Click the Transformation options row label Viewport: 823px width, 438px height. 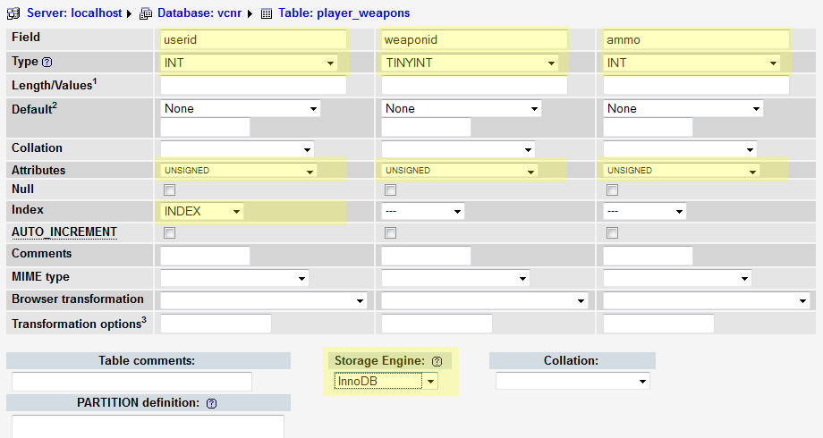pyautogui.click(x=80, y=323)
